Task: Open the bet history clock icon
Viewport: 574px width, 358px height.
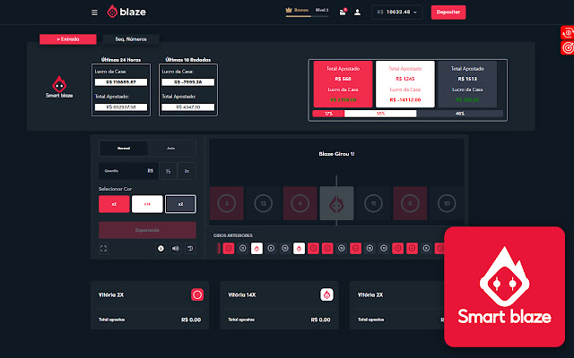Action: click(x=190, y=249)
